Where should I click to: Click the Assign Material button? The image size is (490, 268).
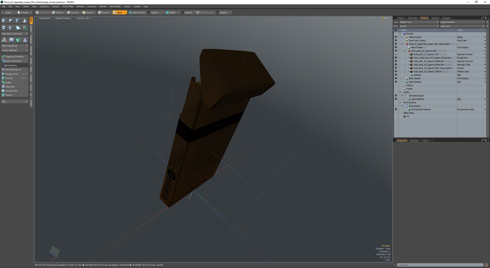pos(462,22)
